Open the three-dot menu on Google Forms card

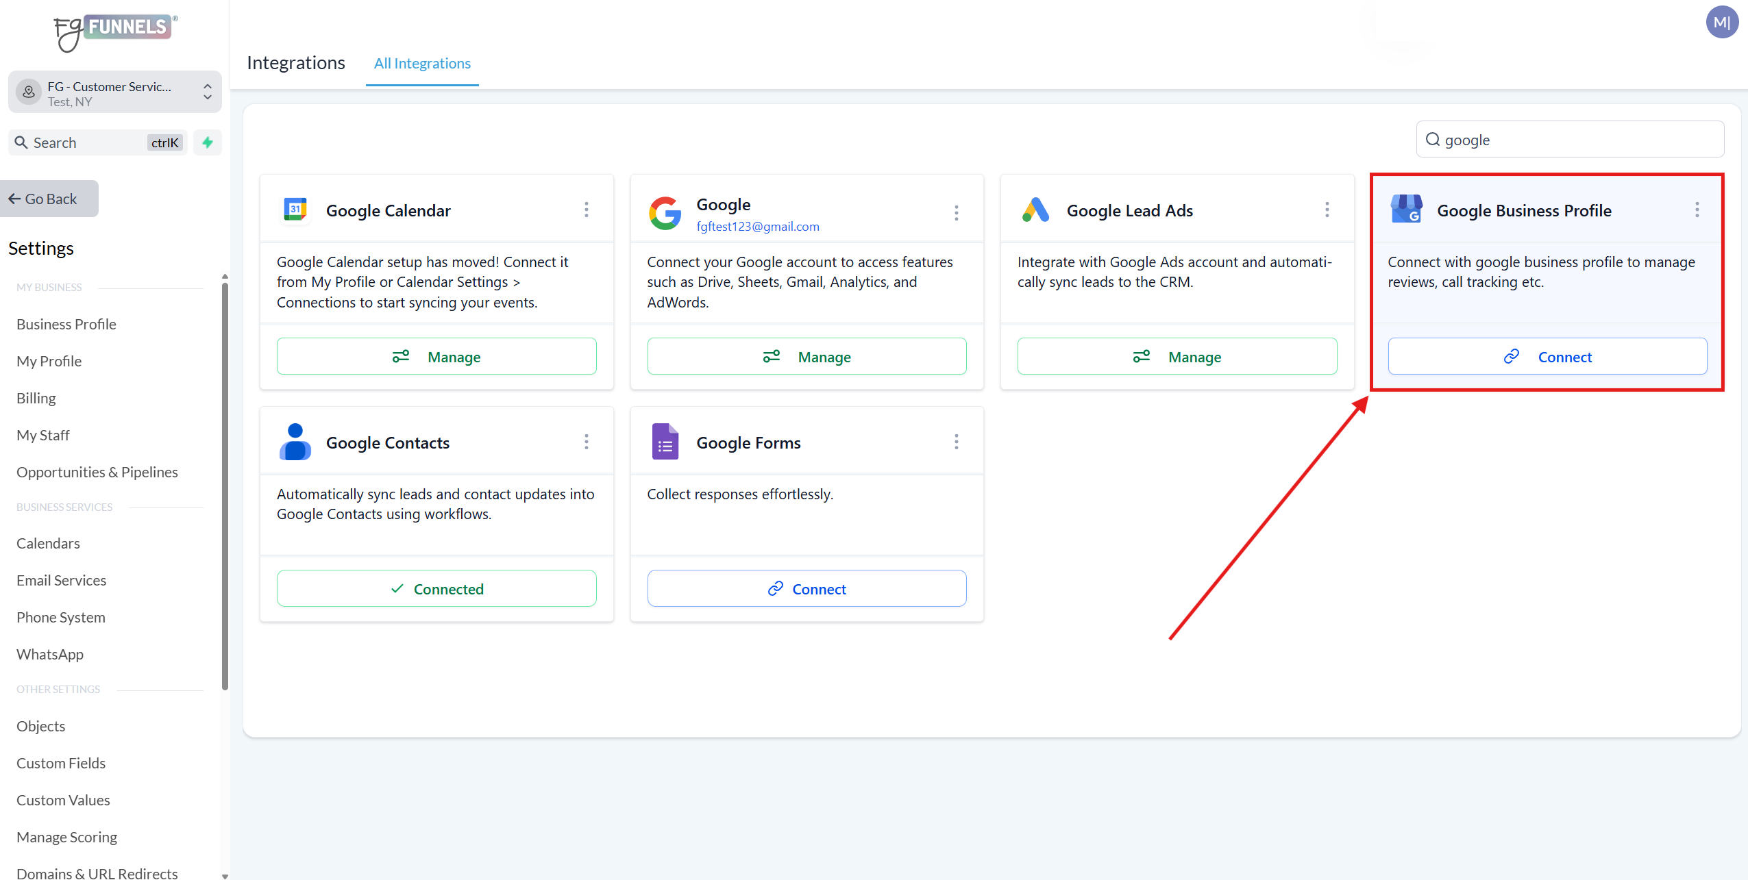957,442
